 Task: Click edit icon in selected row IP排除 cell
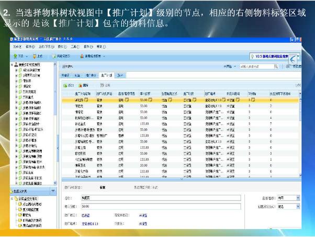point(253,100)
